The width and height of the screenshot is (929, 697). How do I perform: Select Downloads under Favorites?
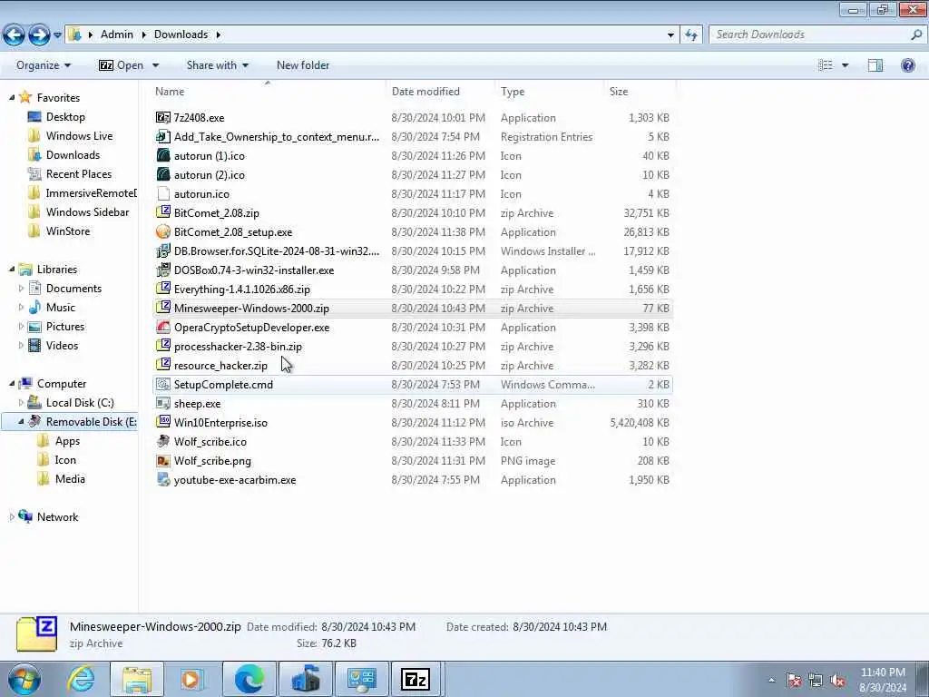73,154
